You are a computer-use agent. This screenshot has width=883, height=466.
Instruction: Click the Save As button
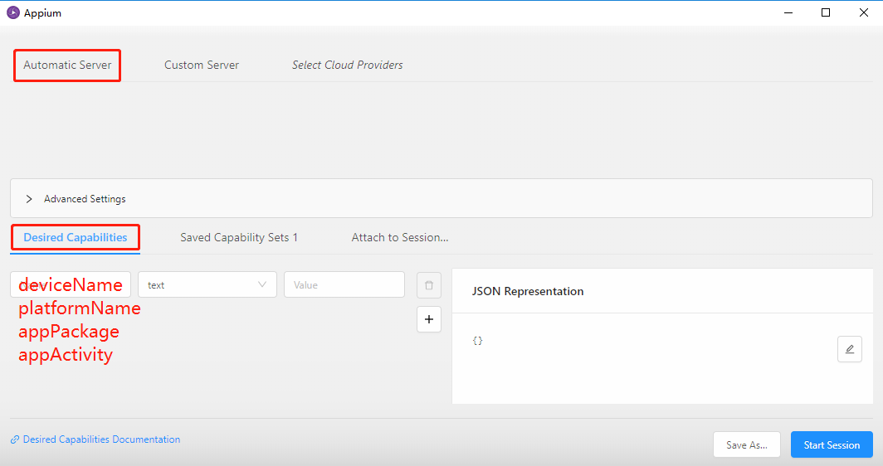(x=746, y=445)
